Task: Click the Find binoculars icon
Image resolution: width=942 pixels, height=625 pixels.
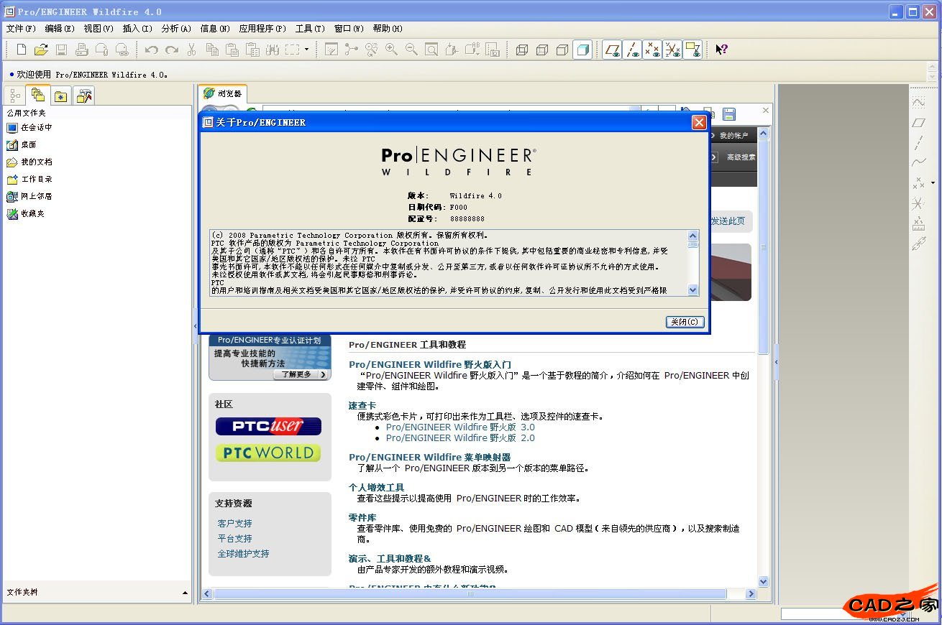Action: tap(272, 50)
